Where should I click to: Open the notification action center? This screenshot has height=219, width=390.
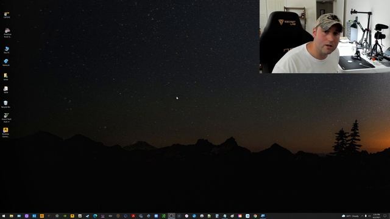coord(385,216)
